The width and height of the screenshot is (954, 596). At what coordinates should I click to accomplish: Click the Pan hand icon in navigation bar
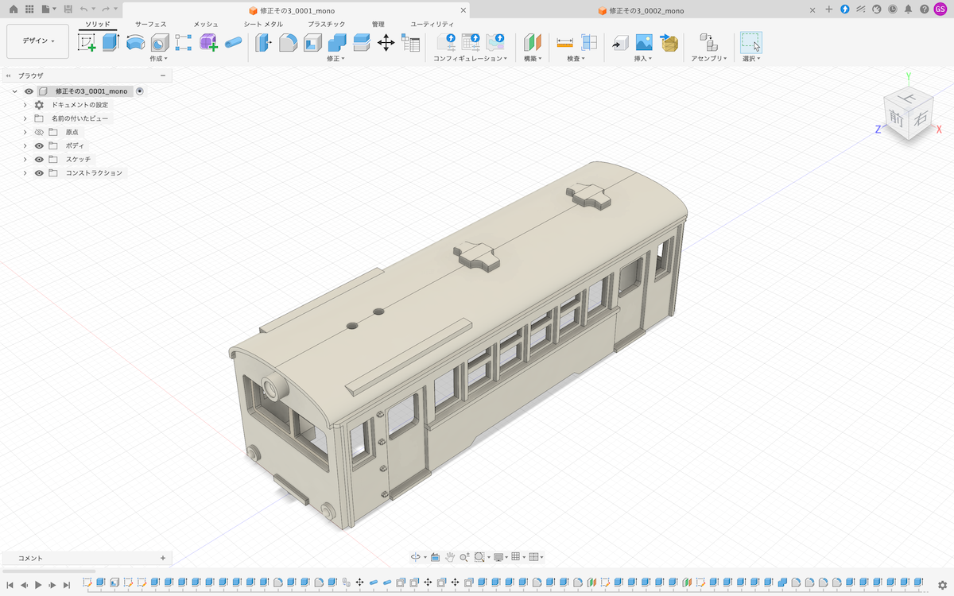tap(450, 557)
